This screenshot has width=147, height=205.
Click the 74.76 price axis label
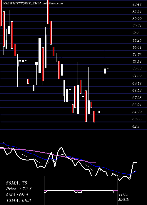[x=137, y=55]
